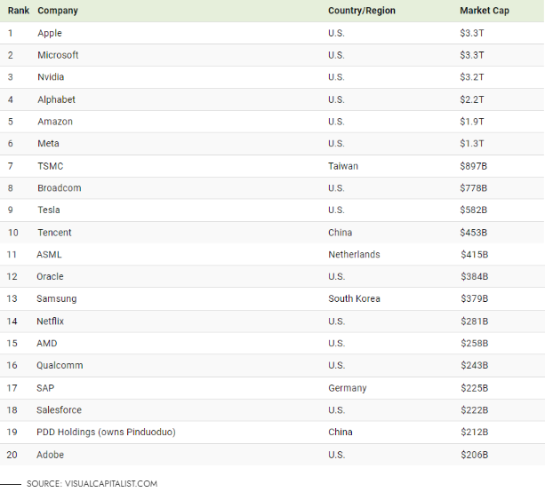
Task: Click the Rank column header
Action: coord(19,11)
